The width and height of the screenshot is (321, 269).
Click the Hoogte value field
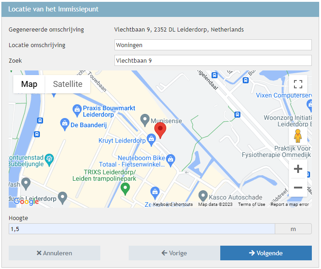[141, 229]
